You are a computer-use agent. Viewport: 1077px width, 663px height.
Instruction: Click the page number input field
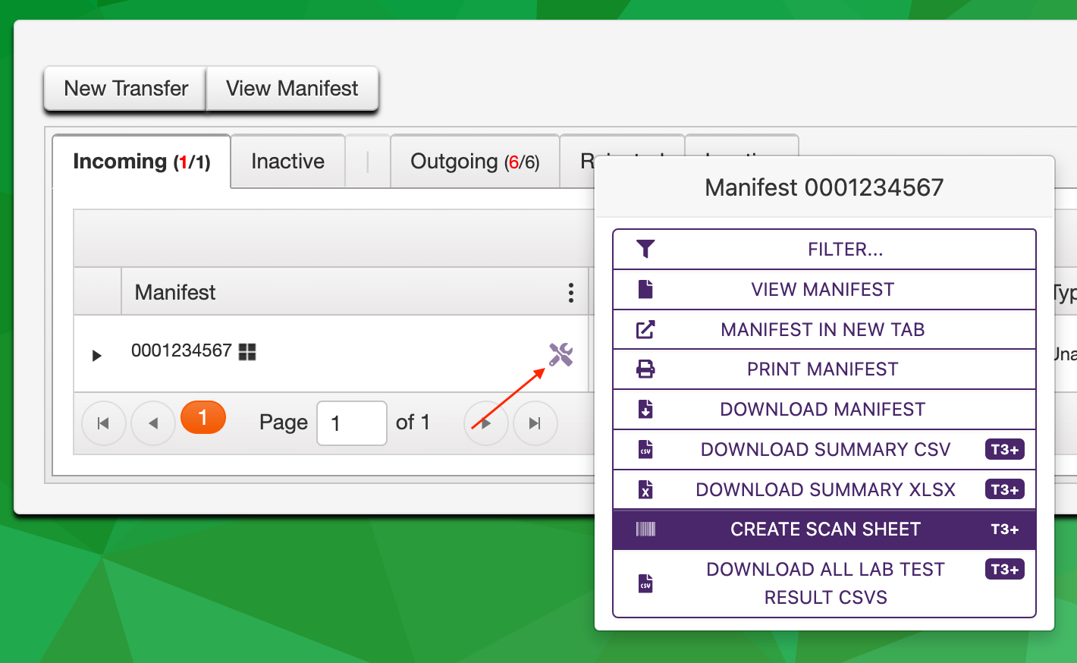pyautogui.click(x=351, y=423)
